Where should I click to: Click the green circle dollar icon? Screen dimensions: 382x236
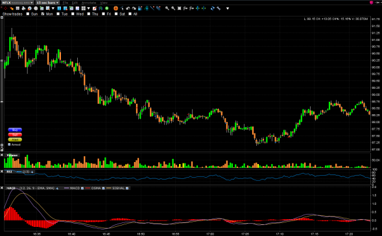107,8
